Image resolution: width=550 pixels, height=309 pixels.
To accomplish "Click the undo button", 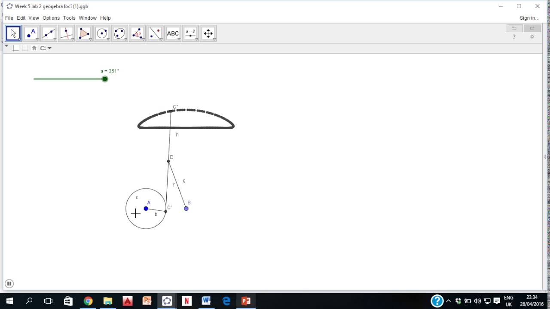I will 514,28.
